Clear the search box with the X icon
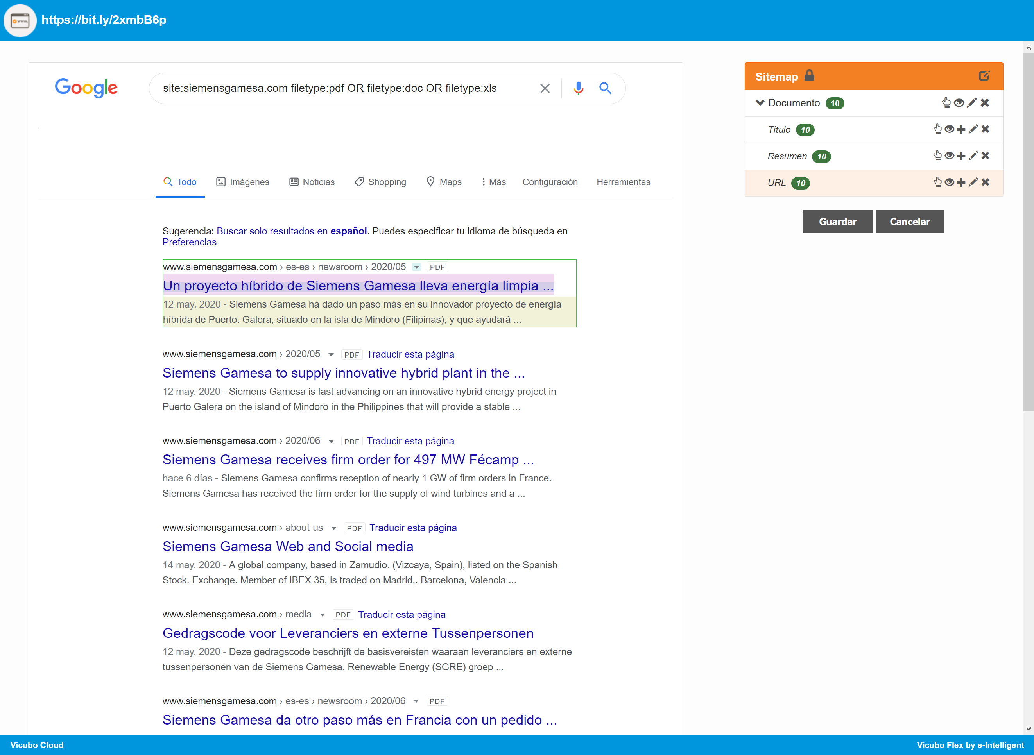This screenshot has height=755, width=1034. (545, 88)
